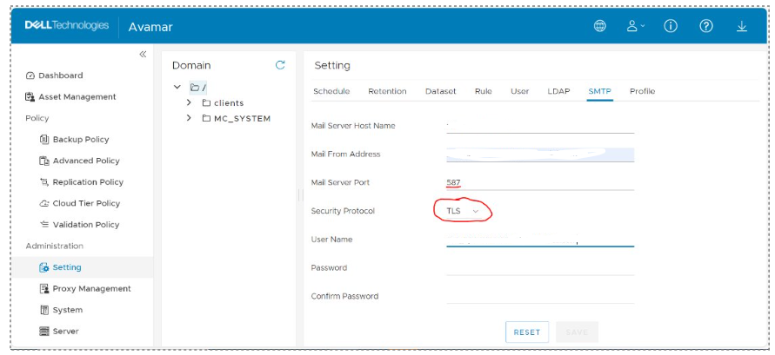Switch to the LDAP tab
Screen dimensions: 775x355
558,91
